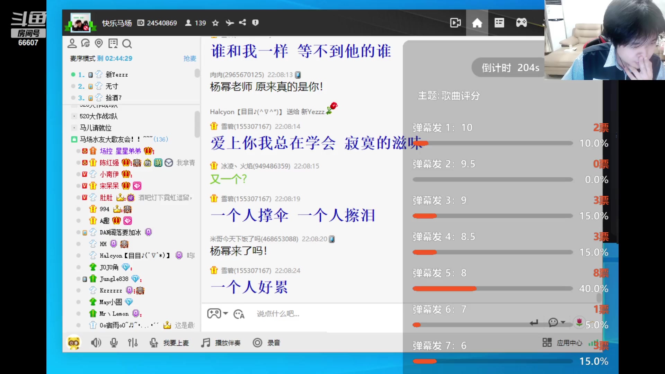Select user Mr丶Lemon in the list

click(114, 314)
